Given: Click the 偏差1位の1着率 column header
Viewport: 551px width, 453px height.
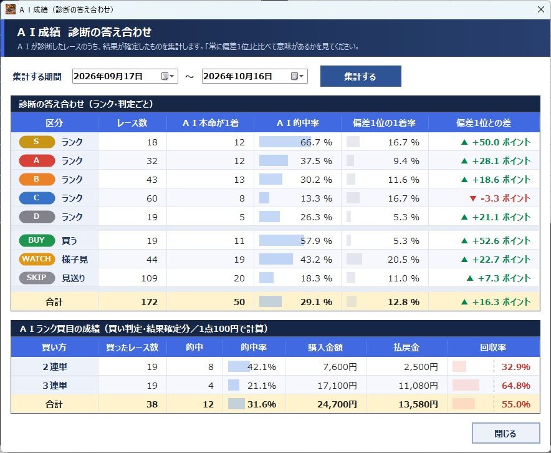Looking at the screenshot, I should click(x=385, y=123).
